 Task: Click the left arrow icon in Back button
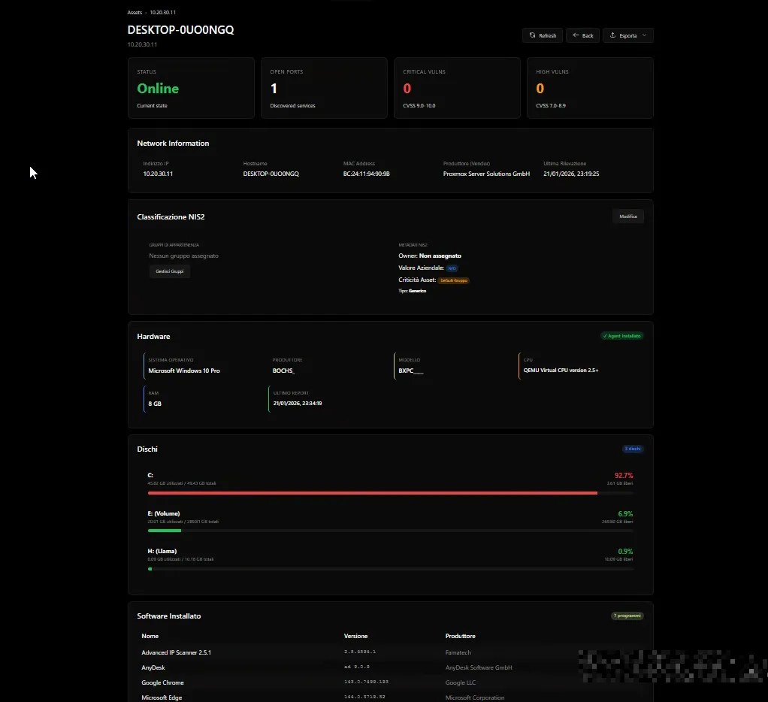576,35
